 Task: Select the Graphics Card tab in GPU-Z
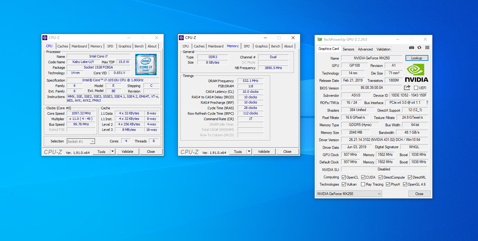point(328,49)
